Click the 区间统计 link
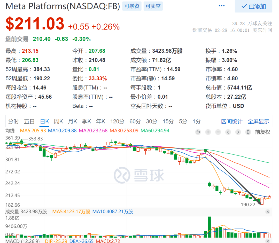This screenshot has height=243, width=279. click(232, 122)
